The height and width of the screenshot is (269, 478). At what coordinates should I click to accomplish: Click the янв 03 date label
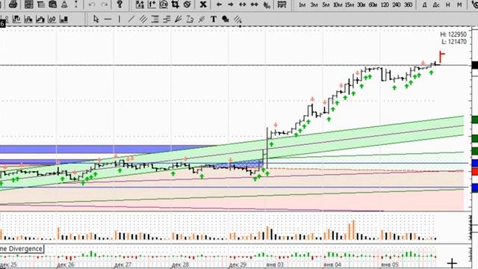[275, 265]
